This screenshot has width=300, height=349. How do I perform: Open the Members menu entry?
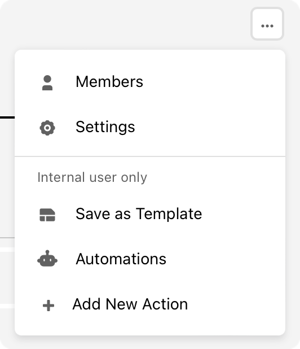point(150,82)
